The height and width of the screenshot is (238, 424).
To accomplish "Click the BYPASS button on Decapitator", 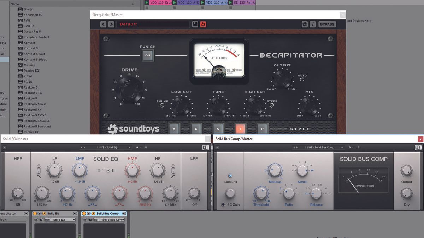I will click(327, 24).
